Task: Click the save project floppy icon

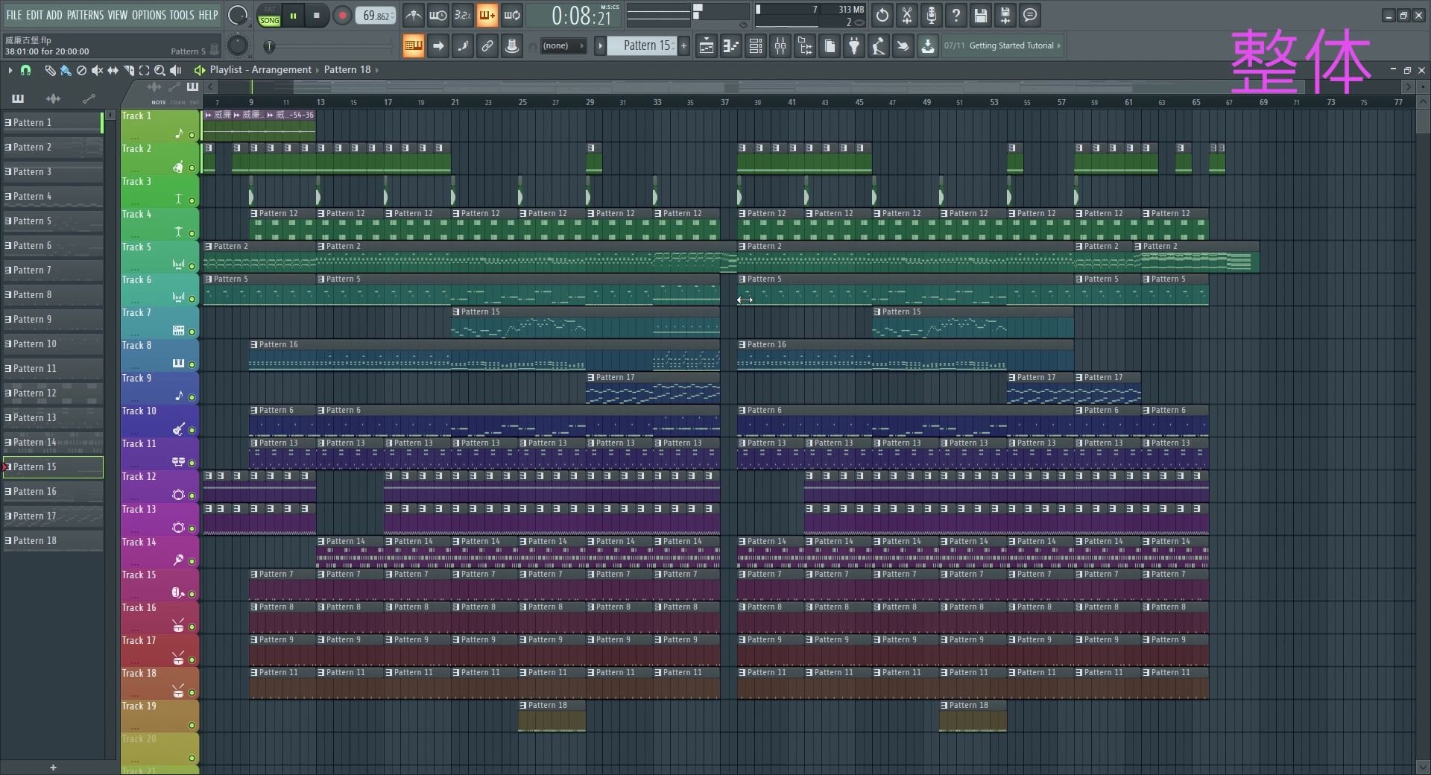Action: (981, 15)
